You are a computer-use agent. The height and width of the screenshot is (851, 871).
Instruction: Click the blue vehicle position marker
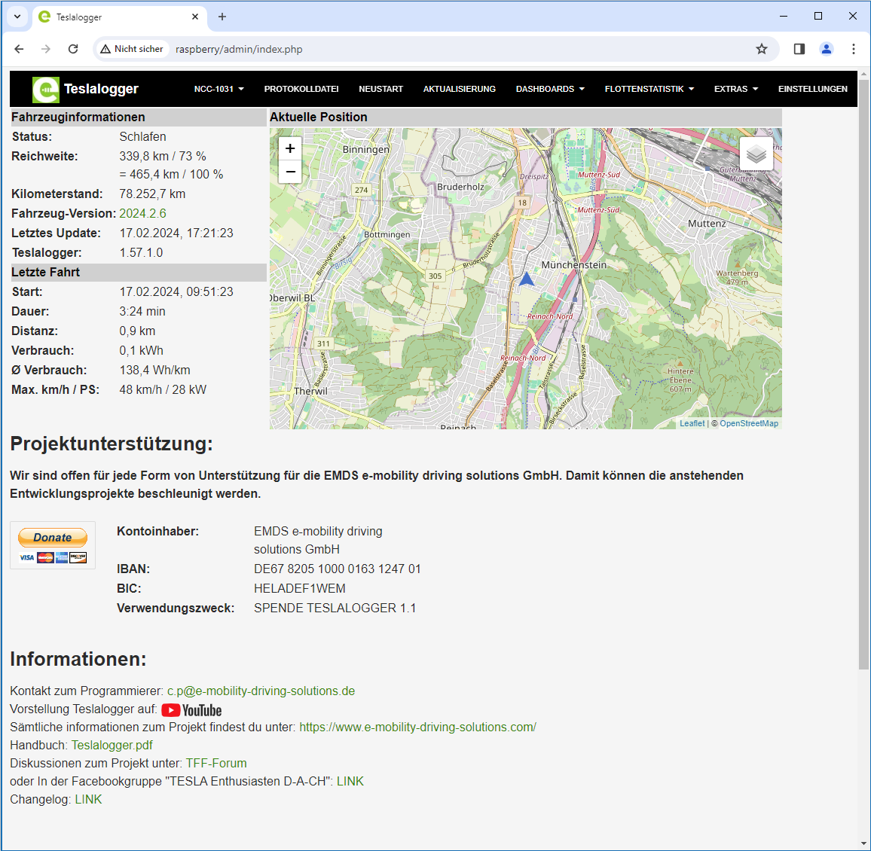click(x=527, y=279)
